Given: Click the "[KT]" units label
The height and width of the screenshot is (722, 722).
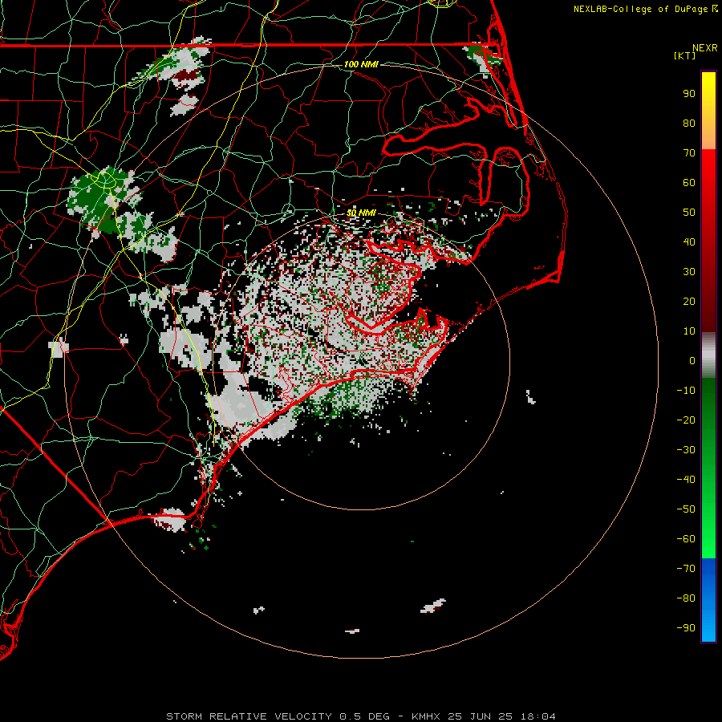Looking at the screenshot, I should pyautogui.click(x=685, y=55).
